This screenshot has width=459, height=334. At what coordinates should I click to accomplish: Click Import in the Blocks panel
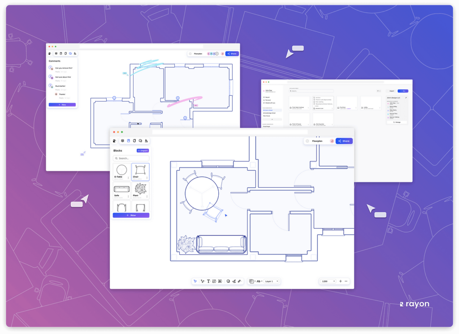[143, 150]
